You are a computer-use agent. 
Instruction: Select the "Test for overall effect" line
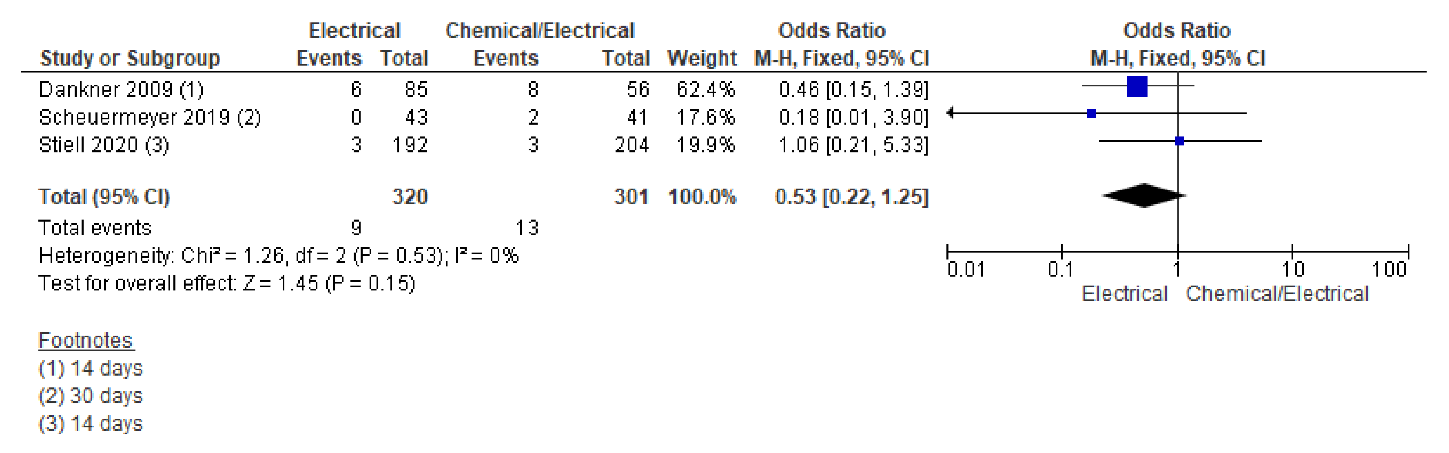tap(226, 284)
